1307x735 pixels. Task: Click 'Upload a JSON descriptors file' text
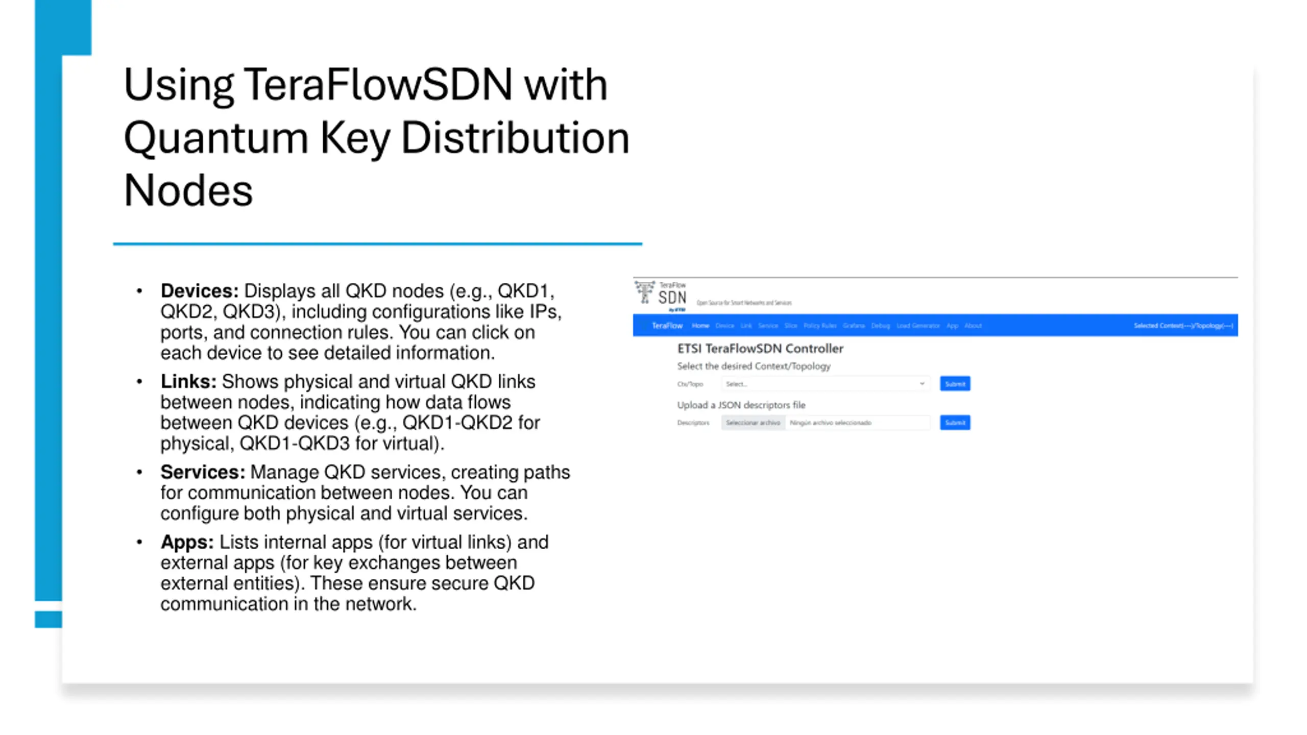click(741, 405)
